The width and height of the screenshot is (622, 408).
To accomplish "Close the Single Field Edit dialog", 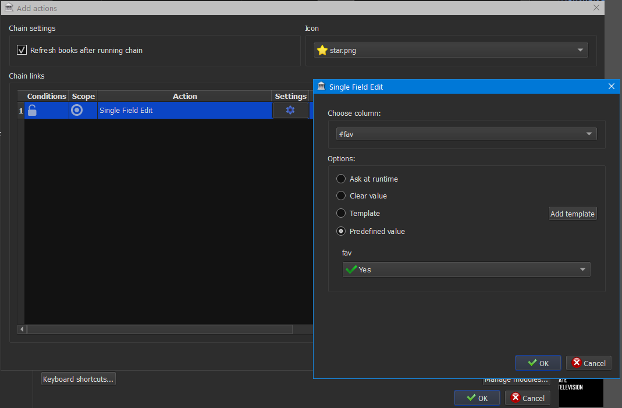I will pos(611,87).
